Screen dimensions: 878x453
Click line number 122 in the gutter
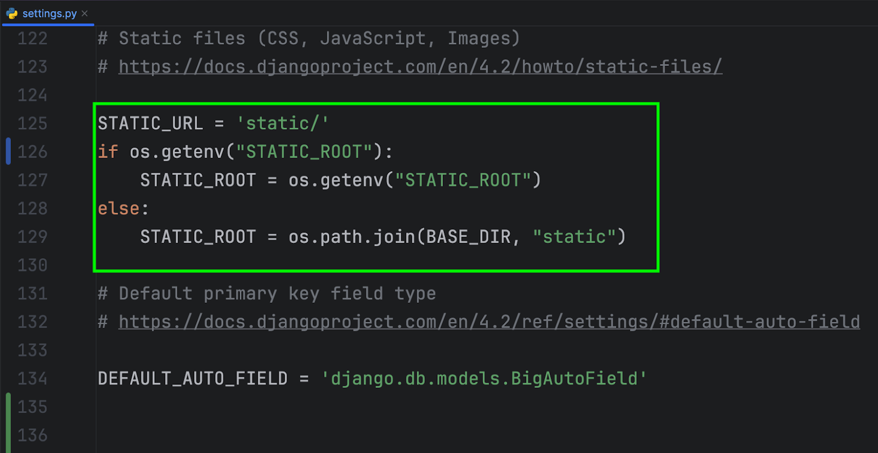32,38
